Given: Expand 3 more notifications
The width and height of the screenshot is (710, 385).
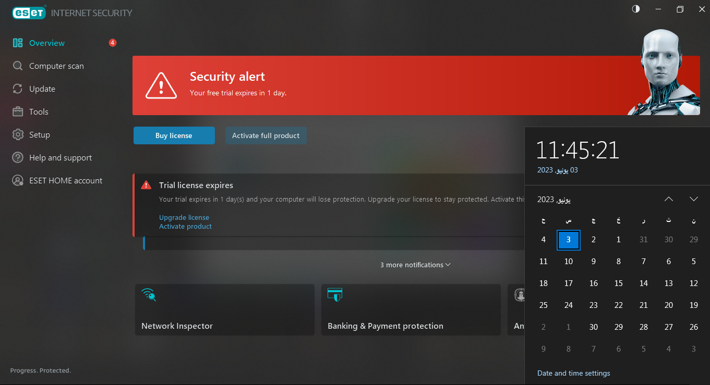Looking at the screenshot, I should coord(415,265).
